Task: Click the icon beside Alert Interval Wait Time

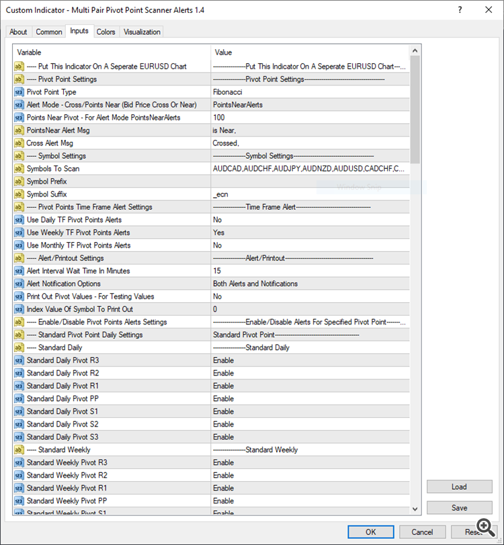Action: [19, 270]
